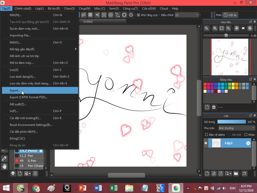The height and width of the screenshot is (193, 257).
Task: Open add bitmap brush dropdown arrow
Action: tap(30, 173)
